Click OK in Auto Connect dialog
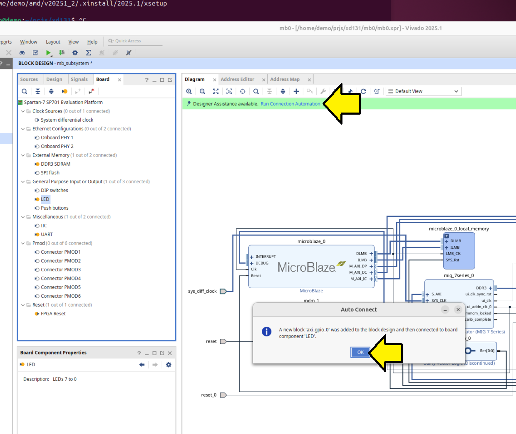 [360, 352]
